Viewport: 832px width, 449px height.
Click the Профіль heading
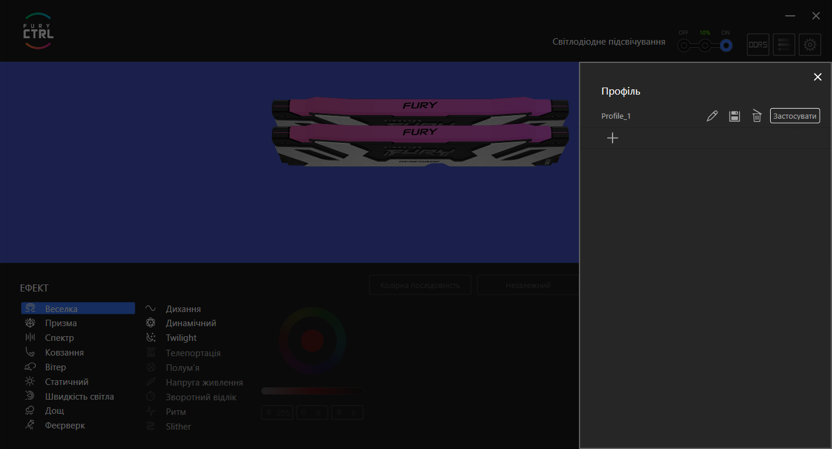click(621, 92)
